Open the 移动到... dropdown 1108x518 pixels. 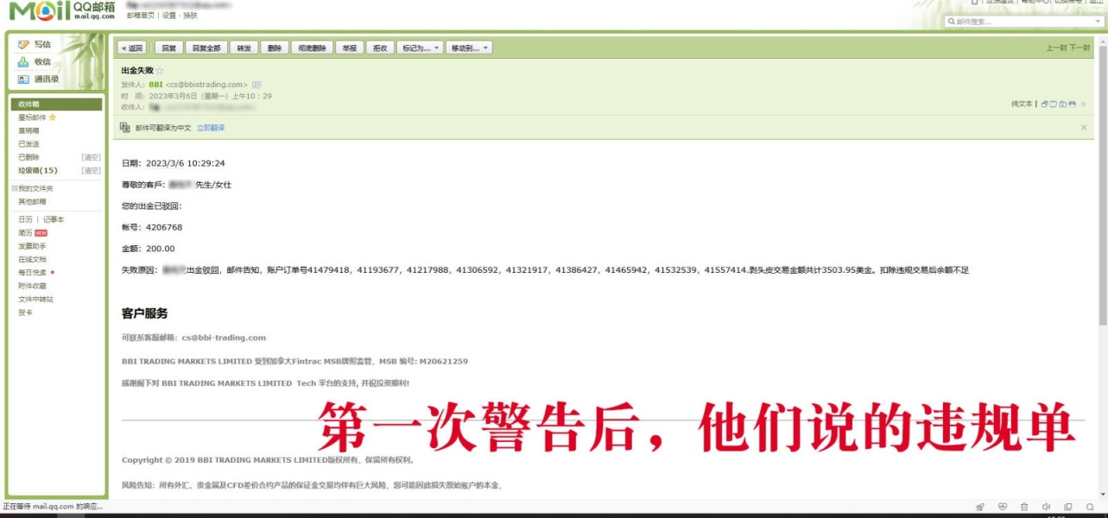469,48
